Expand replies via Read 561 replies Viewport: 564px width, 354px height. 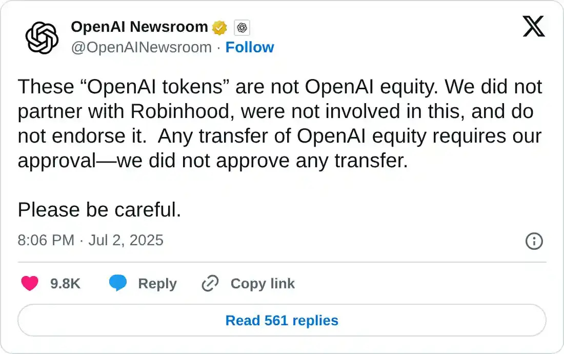pos(281,320)
